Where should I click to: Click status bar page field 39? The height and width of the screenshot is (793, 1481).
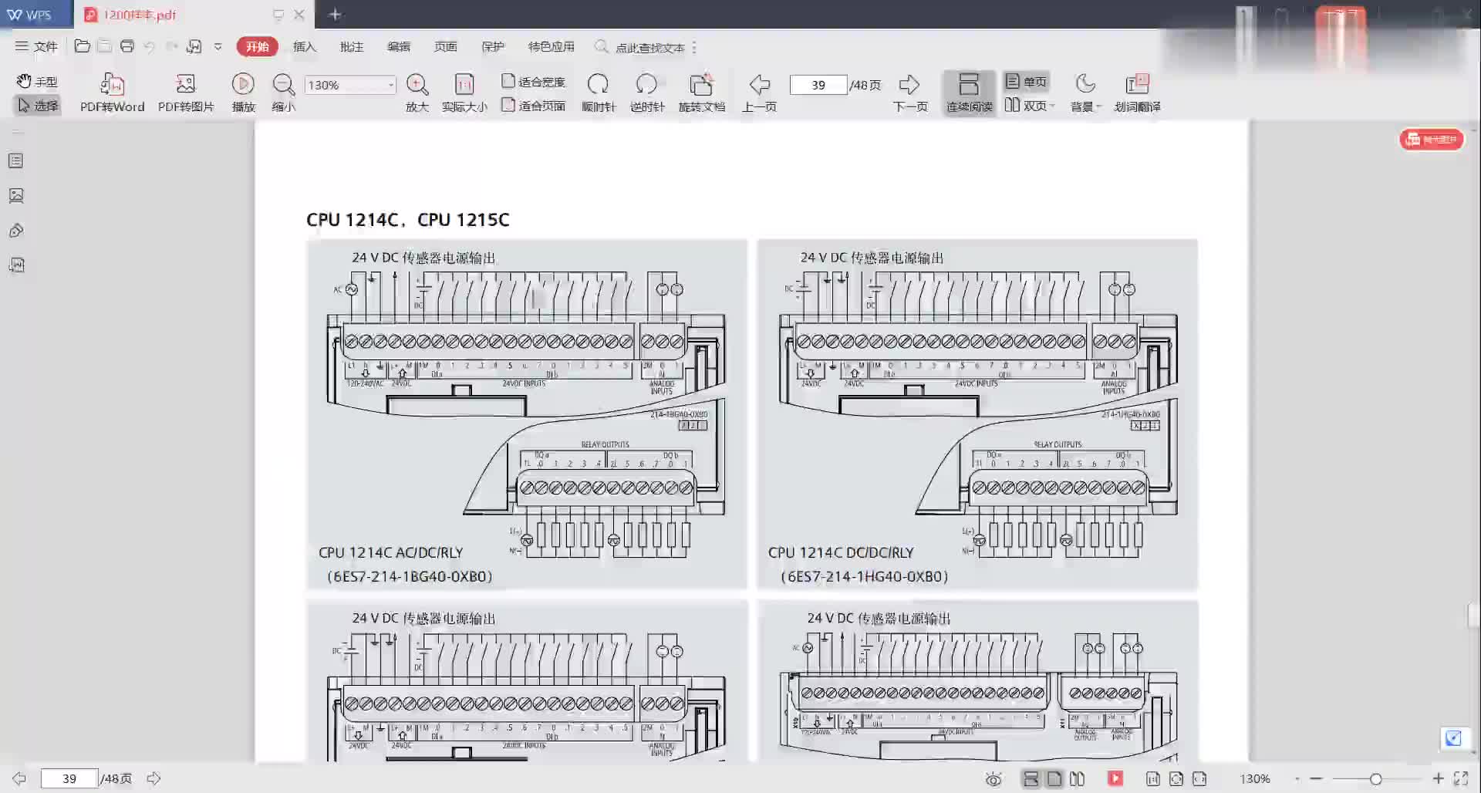[x=69, y=778]
